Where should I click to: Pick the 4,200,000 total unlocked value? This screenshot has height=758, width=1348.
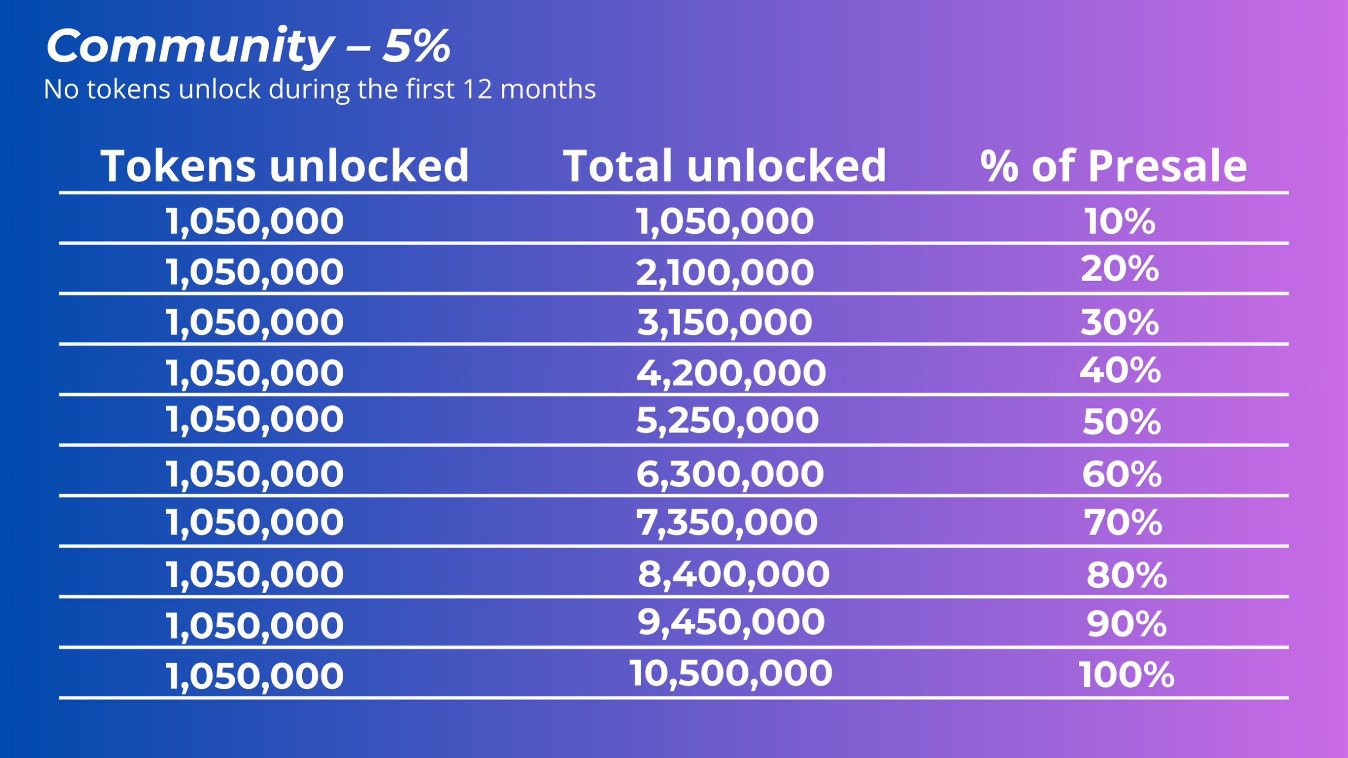(x=731, y=373)
